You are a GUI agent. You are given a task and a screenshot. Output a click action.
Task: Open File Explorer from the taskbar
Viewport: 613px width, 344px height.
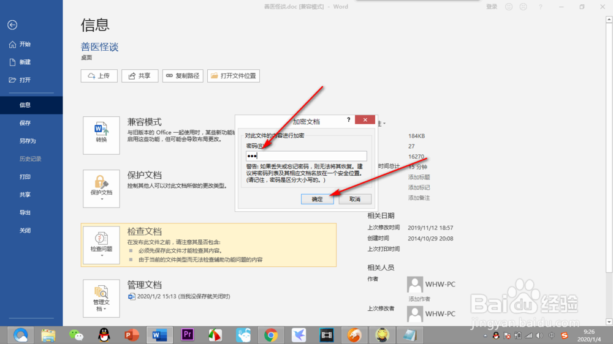(48, 335)
